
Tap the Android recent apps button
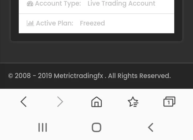43,127
